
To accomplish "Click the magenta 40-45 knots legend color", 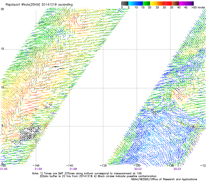I will 183,3.
